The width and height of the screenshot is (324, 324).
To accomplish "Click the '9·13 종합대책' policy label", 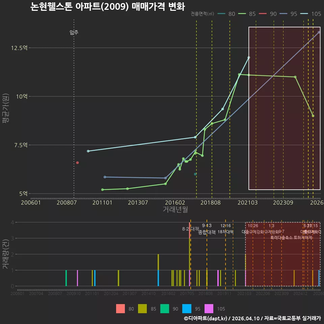I will pyautogui.click(x=207, y=229).
